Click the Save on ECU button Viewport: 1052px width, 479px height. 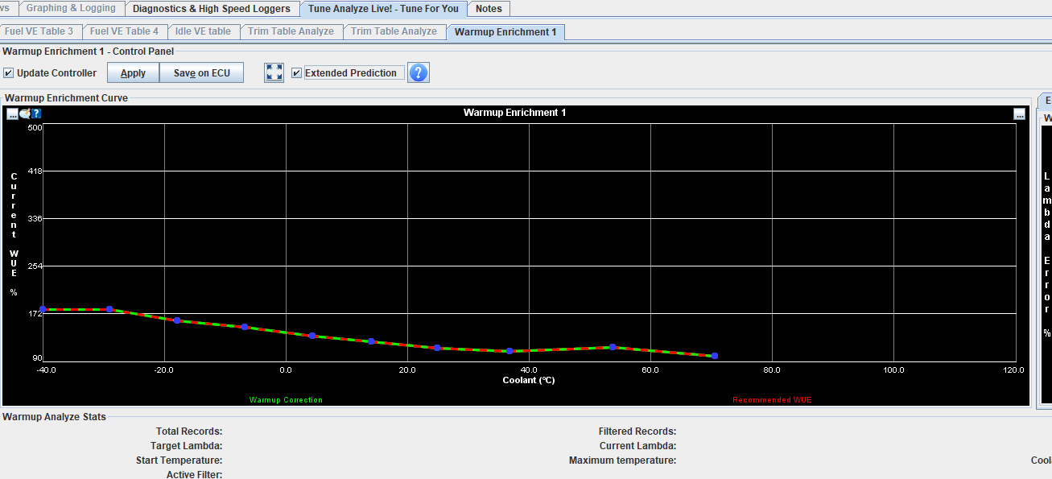(201, 73)
